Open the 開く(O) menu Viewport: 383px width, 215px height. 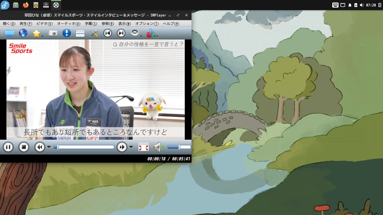[9, 24]
